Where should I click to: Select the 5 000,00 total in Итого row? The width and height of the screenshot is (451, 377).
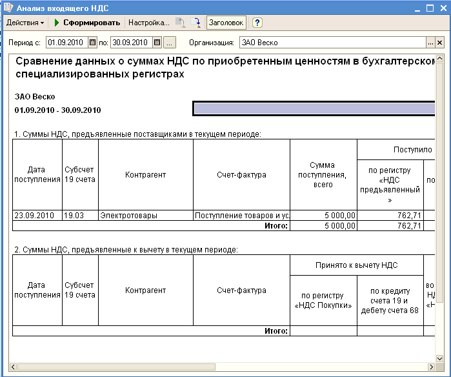[x=324, y=226]
